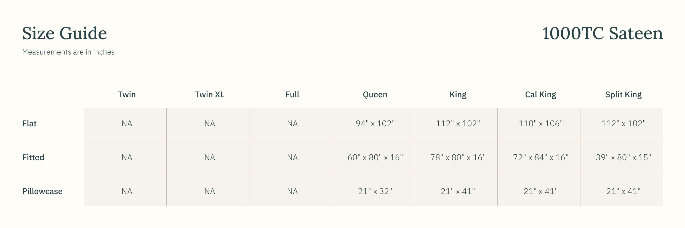Select the Twin XL column header
Viewport: 685px width, 228px height.
click(209, 95)
